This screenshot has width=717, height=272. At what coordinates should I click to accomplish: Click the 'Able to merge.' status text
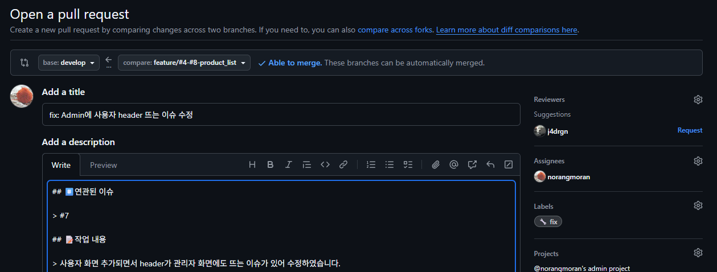click(x=295, y=63)
